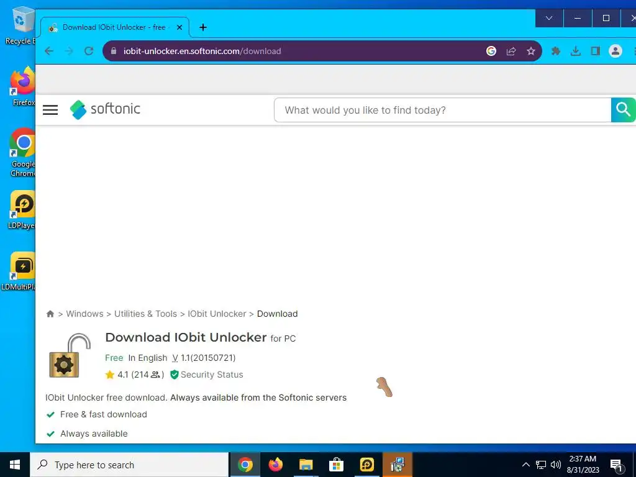Show hidden system tray icons
Image resolution: width=636 pixels, height=477 pixels.
[525, 465]
